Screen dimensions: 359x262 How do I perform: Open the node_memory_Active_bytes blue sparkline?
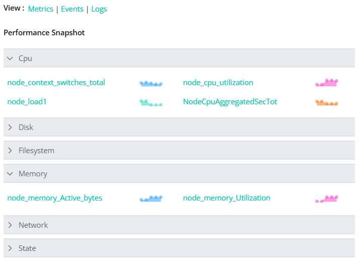tap(151, 199)
